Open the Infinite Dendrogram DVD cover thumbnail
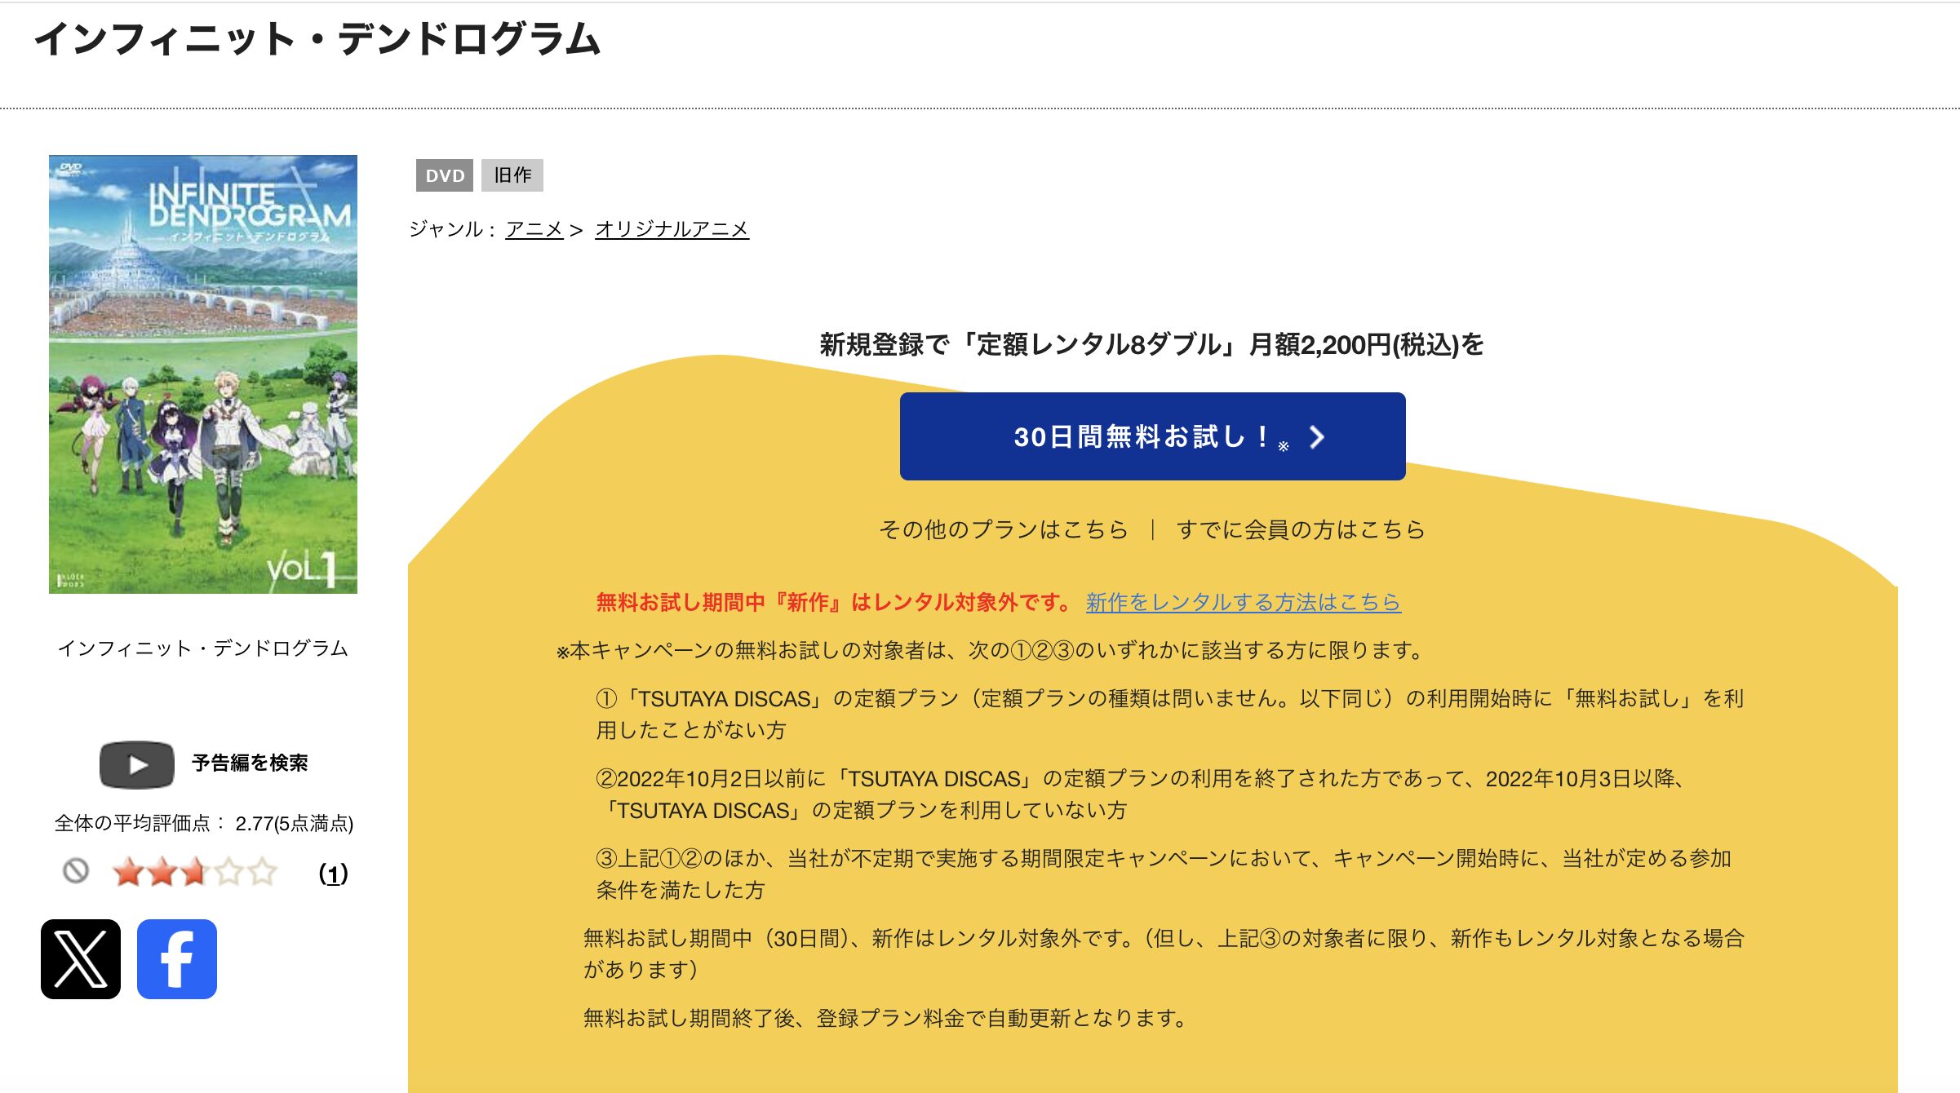 [203, 374]
